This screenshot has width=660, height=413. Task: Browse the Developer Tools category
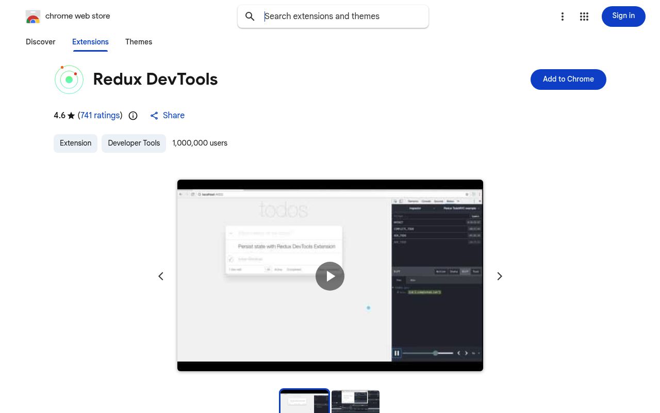134,144
